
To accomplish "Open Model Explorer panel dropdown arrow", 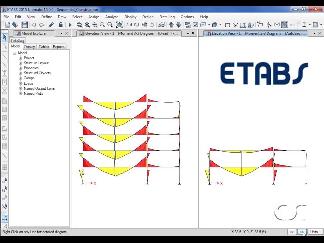I will (x=61, y=33).
